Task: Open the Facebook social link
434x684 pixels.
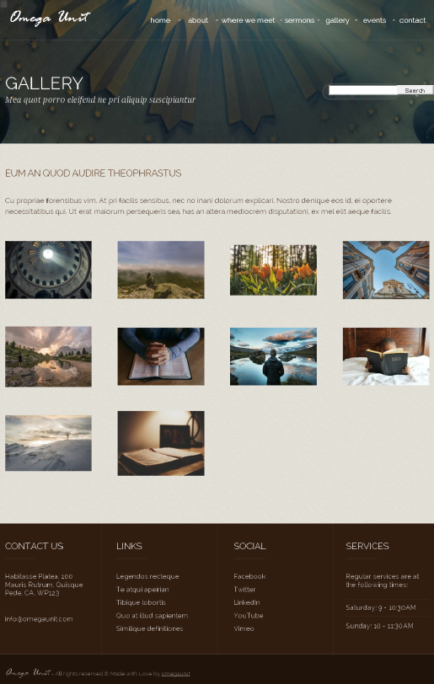Action: coord(249,576)
